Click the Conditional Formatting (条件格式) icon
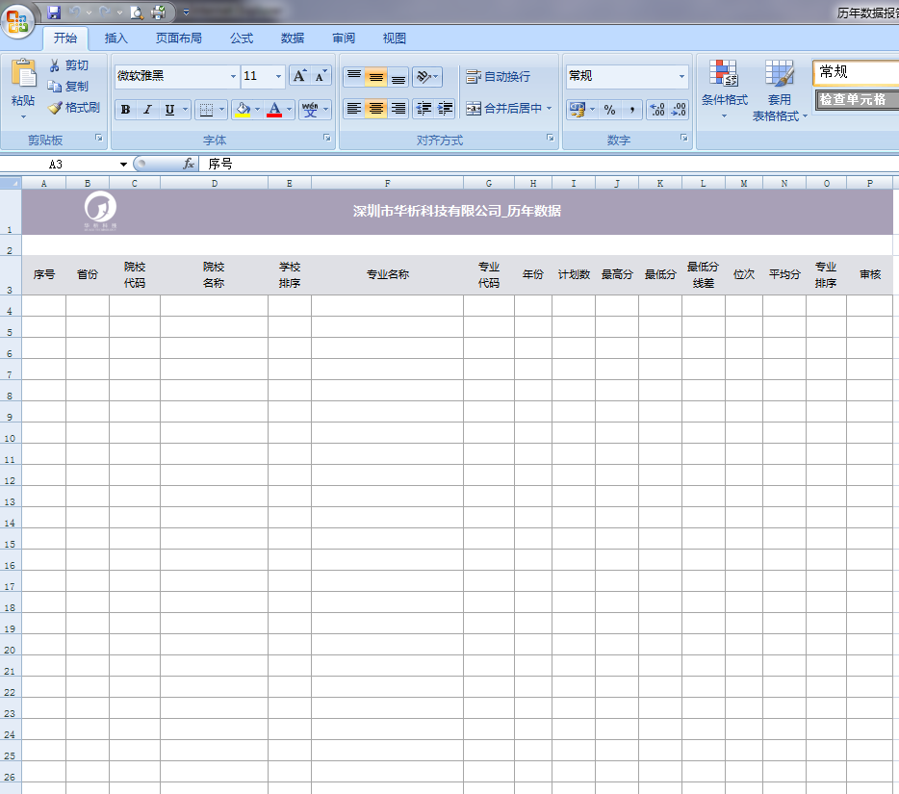The height and width of the screenshot is (794, 899). click(x=724, y=74)
